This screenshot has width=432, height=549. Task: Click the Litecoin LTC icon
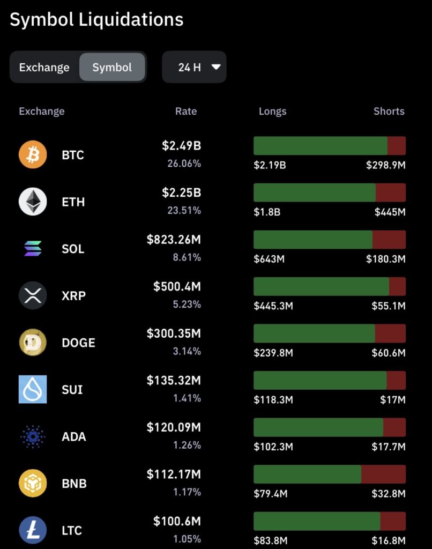click(x=33, y=530)
